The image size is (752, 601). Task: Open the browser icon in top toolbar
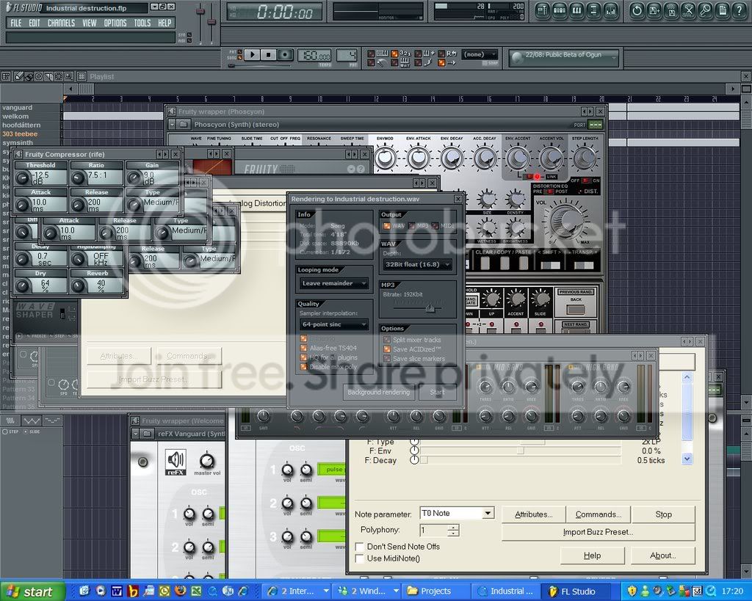(594, 10)
